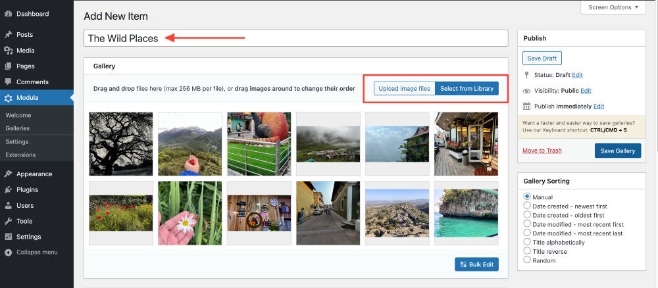
Task: Select Date modified - most recent last
Action: click(527, 233)
